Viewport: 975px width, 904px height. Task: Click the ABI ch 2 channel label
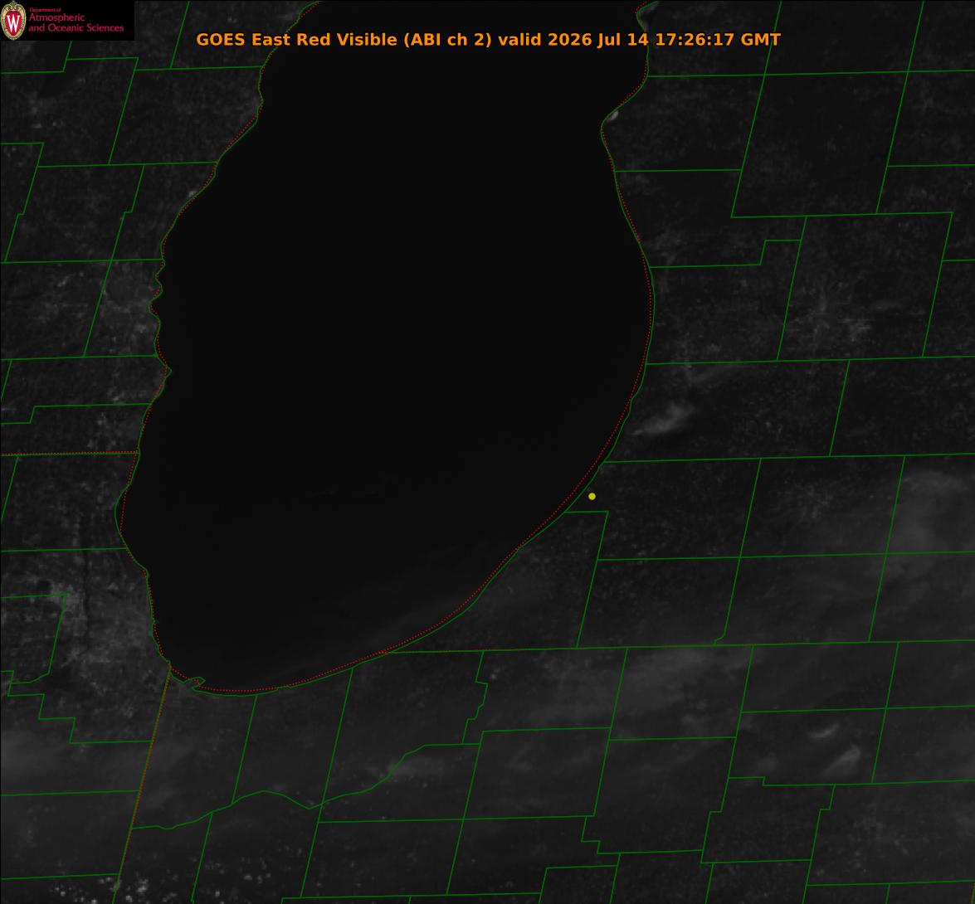click(447, 39)
